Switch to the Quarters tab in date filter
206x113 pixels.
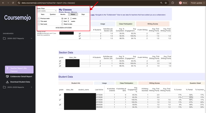[x=53, y=14]
